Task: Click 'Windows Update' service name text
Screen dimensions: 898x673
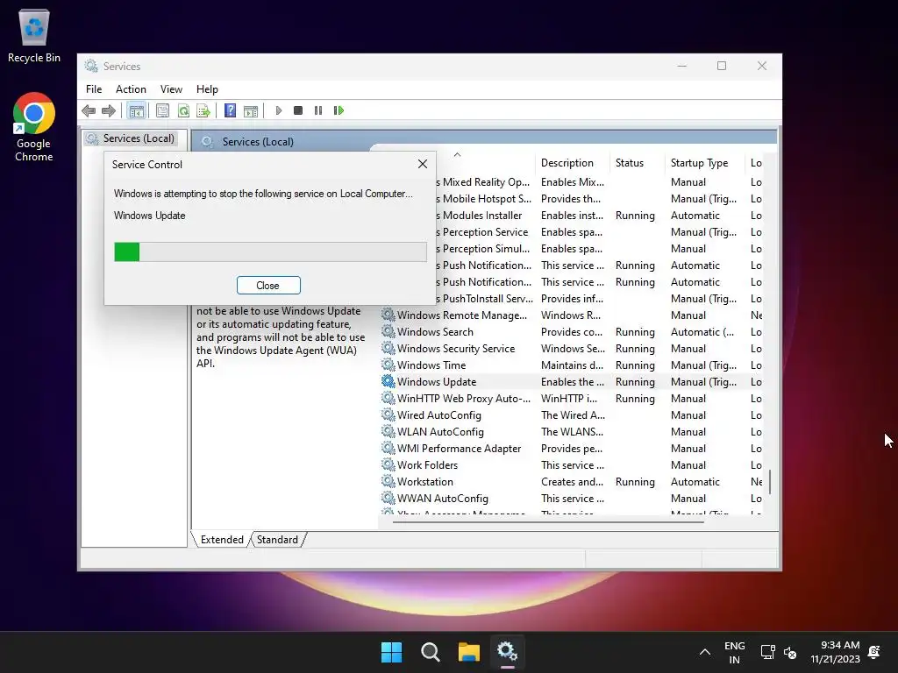Action: coord(437,382)
